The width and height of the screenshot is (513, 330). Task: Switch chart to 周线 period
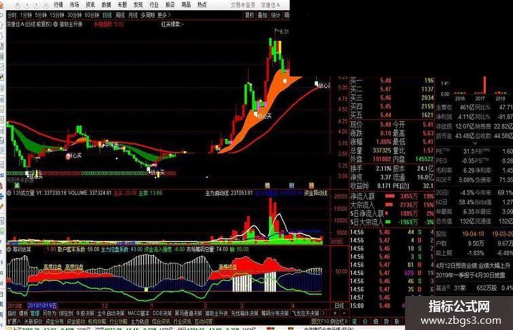coord(120,15)
